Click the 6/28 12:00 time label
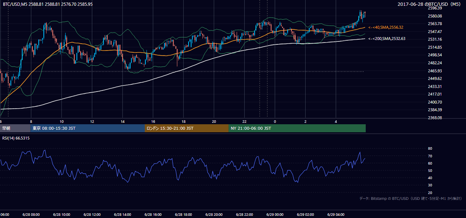This screenshot has width=466, height=218. [x=92, y=214]
